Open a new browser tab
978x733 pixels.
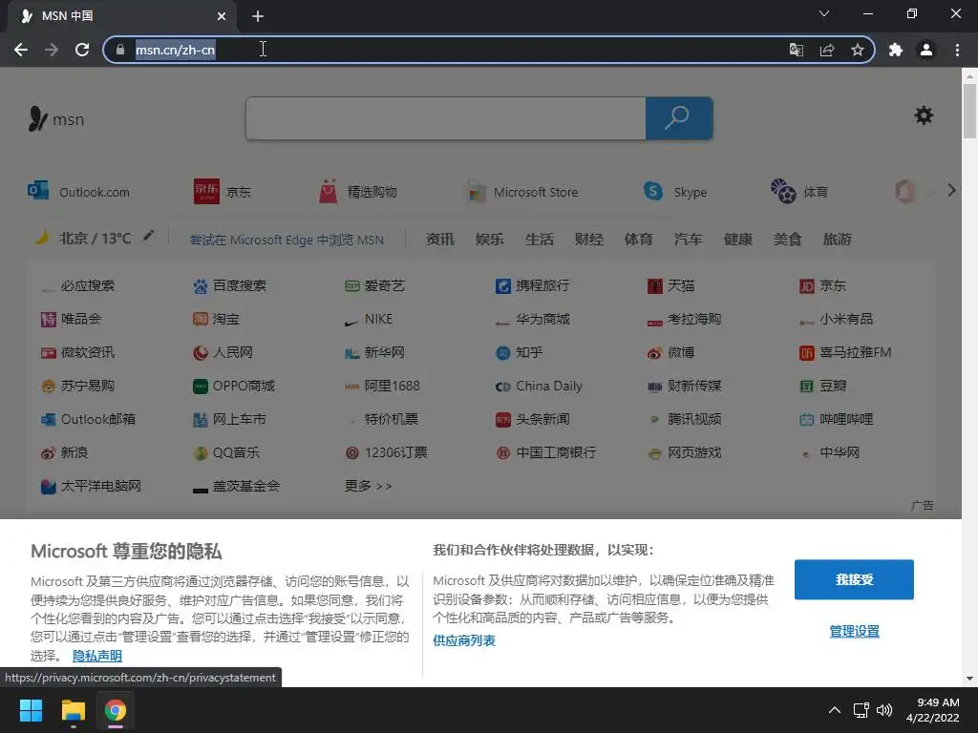(x=258, y=16)
